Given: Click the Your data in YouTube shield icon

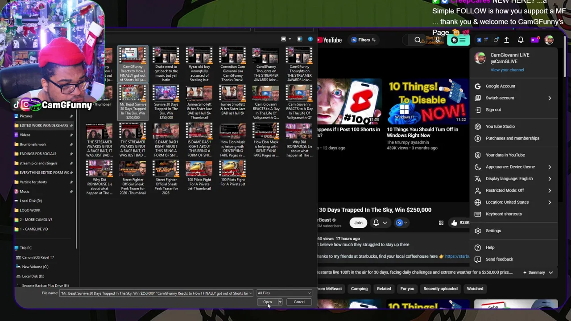Looking at the screenshot, I should pyautogui.click(x=478, y=155).
